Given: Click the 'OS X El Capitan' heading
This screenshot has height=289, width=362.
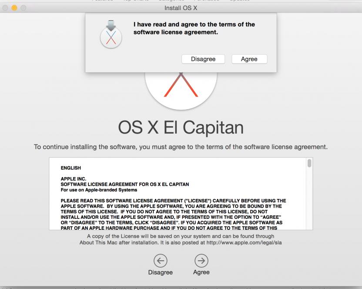Looking at the screenshot, I should (x=181, y=127).
